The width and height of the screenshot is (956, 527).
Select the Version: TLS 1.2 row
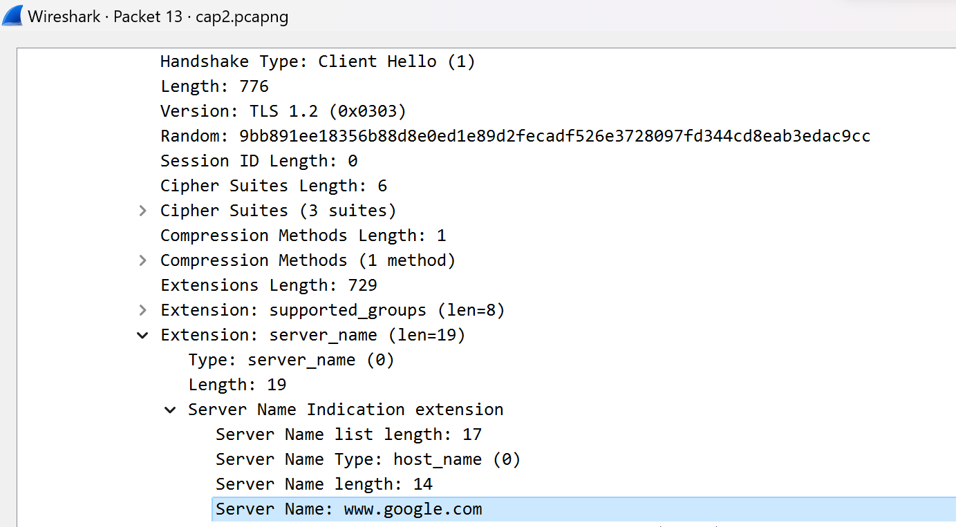(283, 111)
